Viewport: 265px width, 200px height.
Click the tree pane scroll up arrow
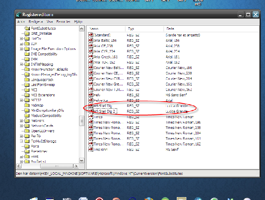(x=82, y=29)
